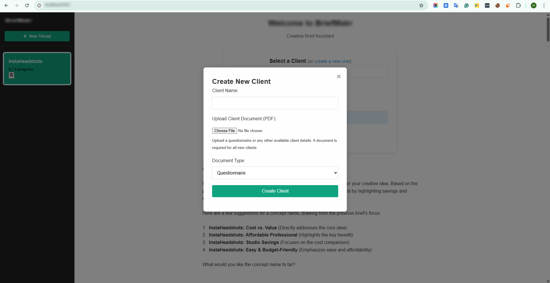Click the Grammarly extension icon

467,5
